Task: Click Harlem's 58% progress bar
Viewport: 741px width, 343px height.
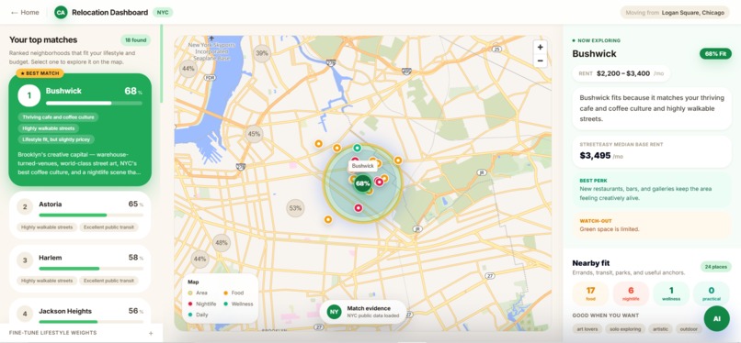Action: coord(91,269)
